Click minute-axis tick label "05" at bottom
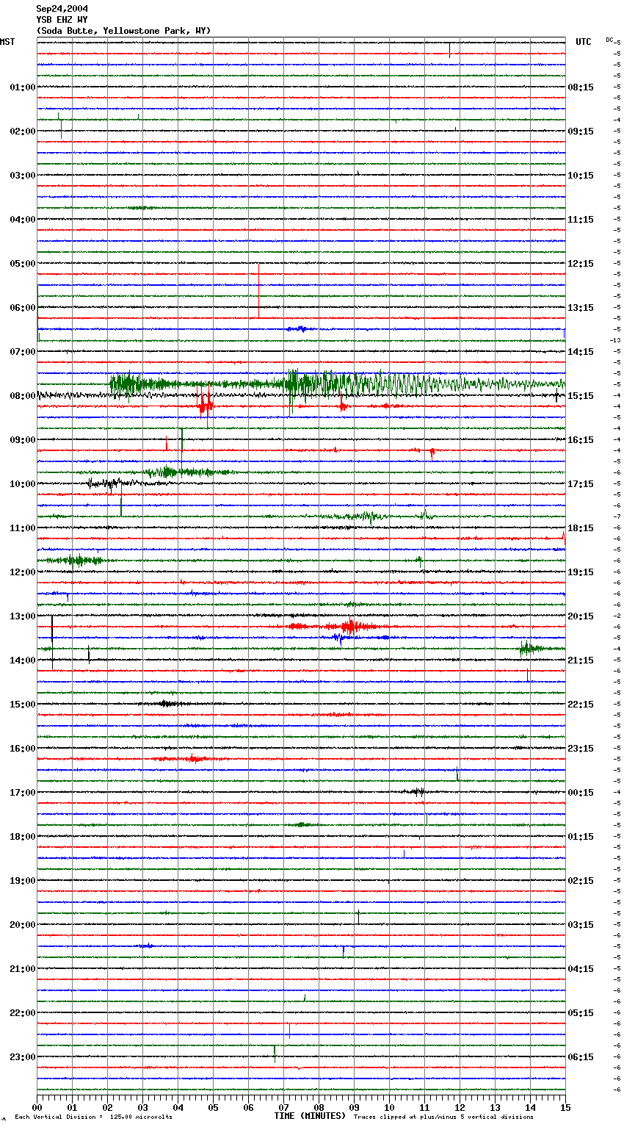Screen dimensions: 624x1127 (213, 1107)
